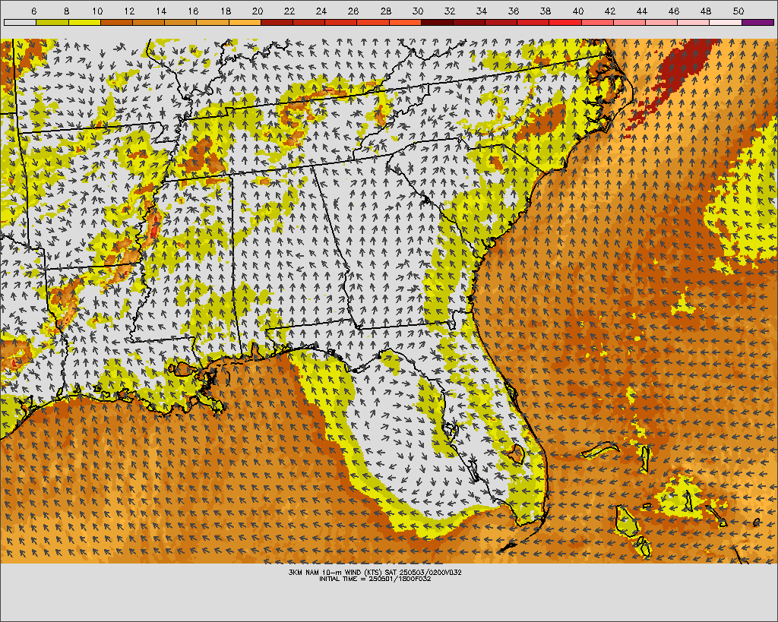Click the orange swatch between 12 and 14
This screenshot has height=622, width=778.
click(149, 22)
